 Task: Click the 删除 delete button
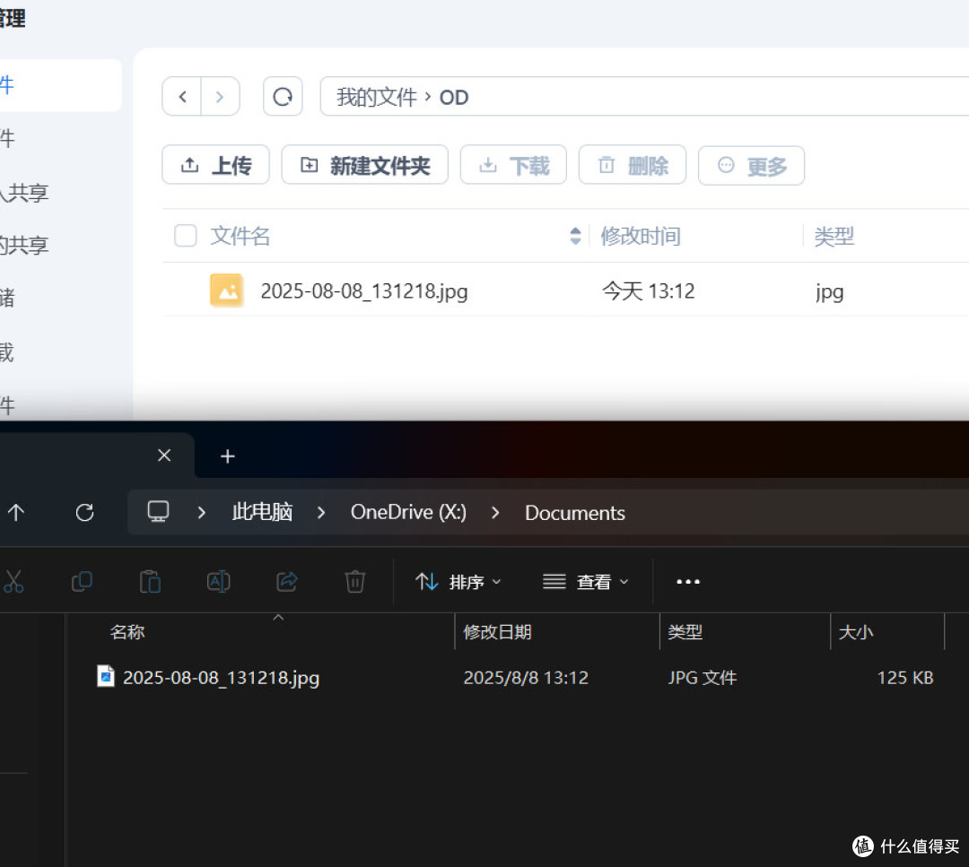pyautogui.click(x=633, y=165)
